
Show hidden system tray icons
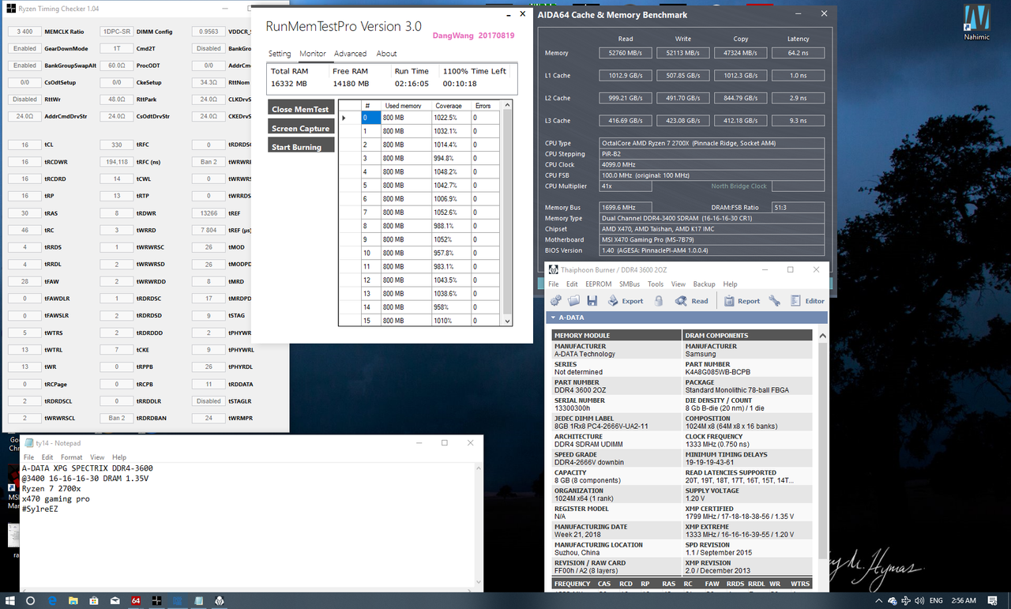(879, 601)
